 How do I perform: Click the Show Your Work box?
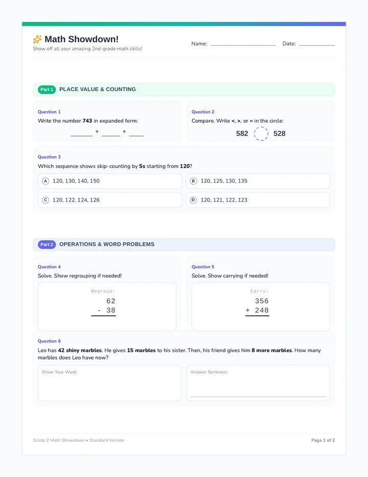click(109, 383)
